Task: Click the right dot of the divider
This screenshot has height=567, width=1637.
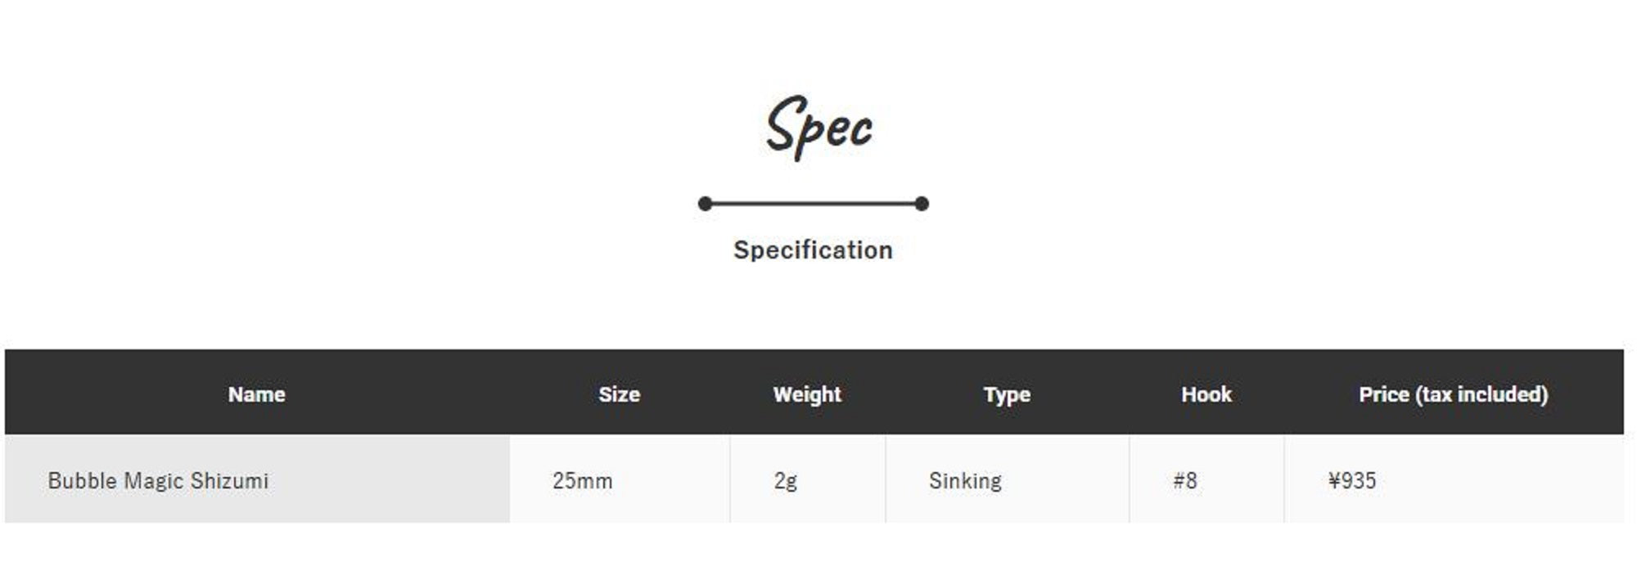Action: (x=922, y=204)
